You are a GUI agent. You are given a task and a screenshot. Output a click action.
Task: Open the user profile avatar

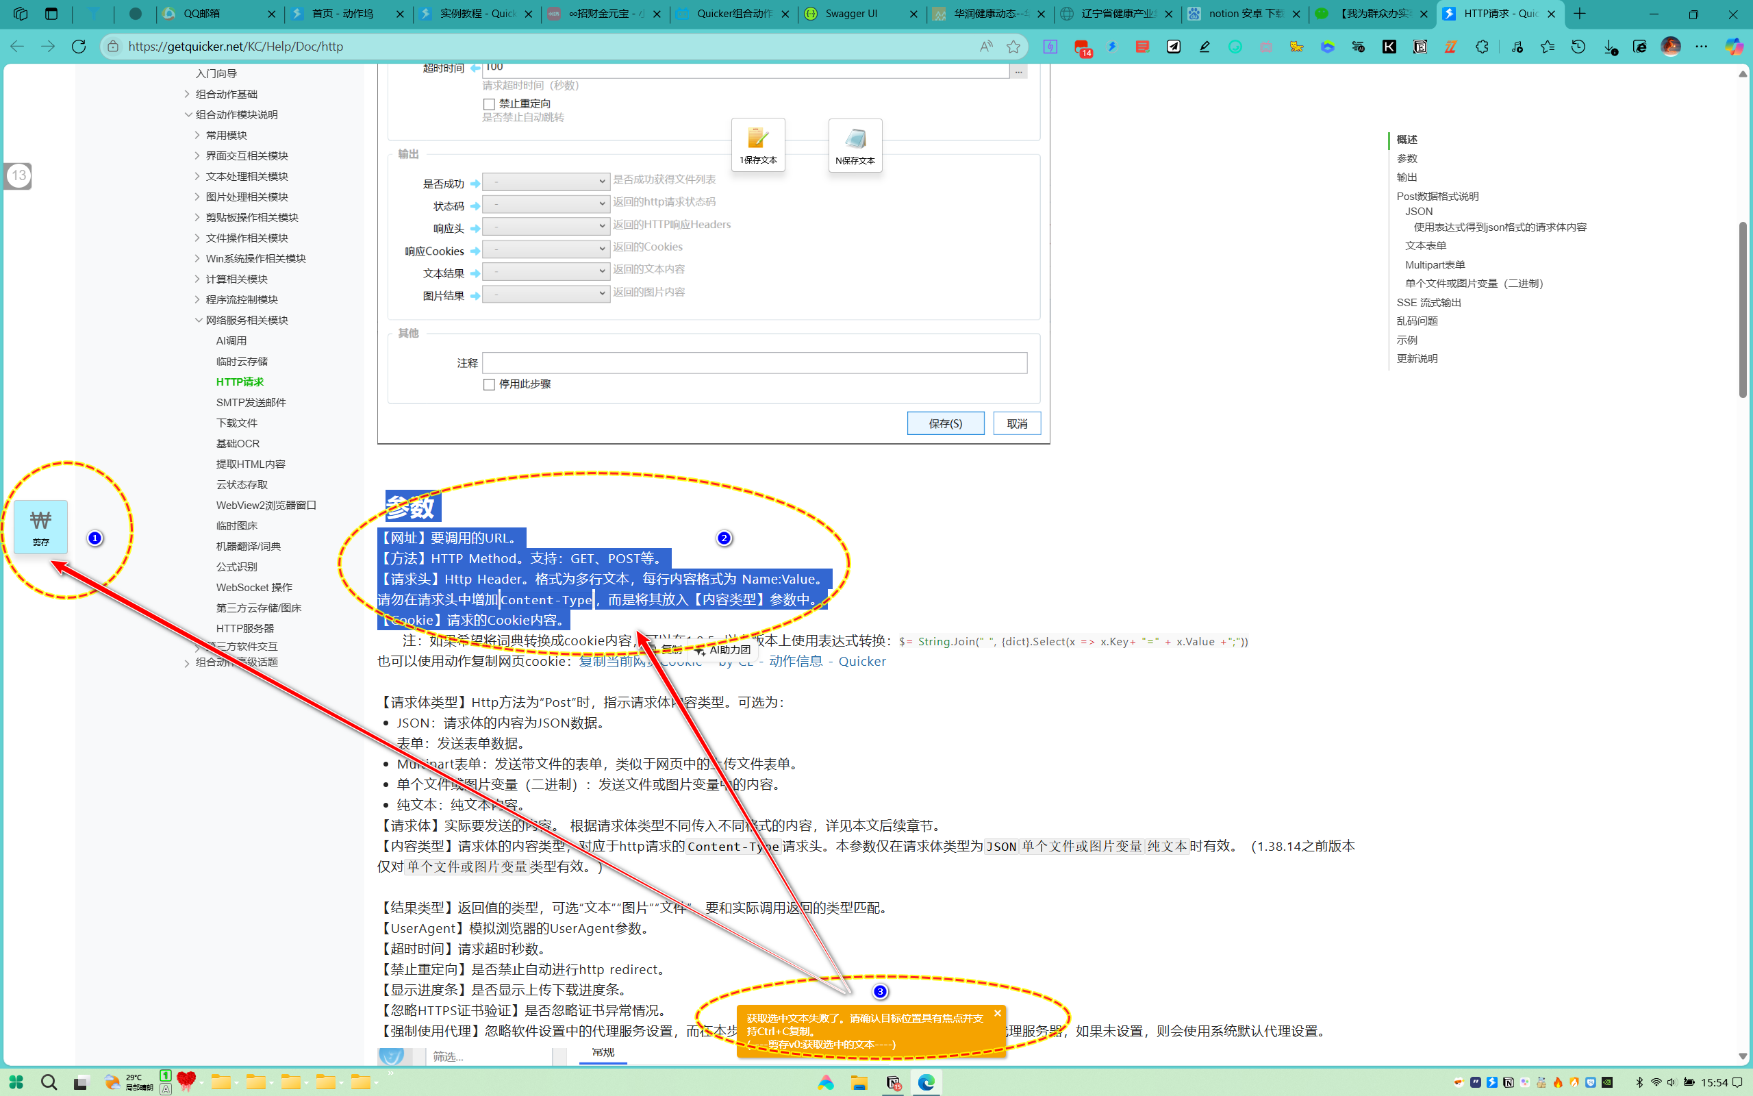pyautogui.click(x=1670, y=47)
